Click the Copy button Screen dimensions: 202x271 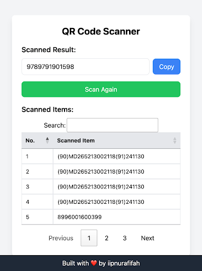click(167, 67)
